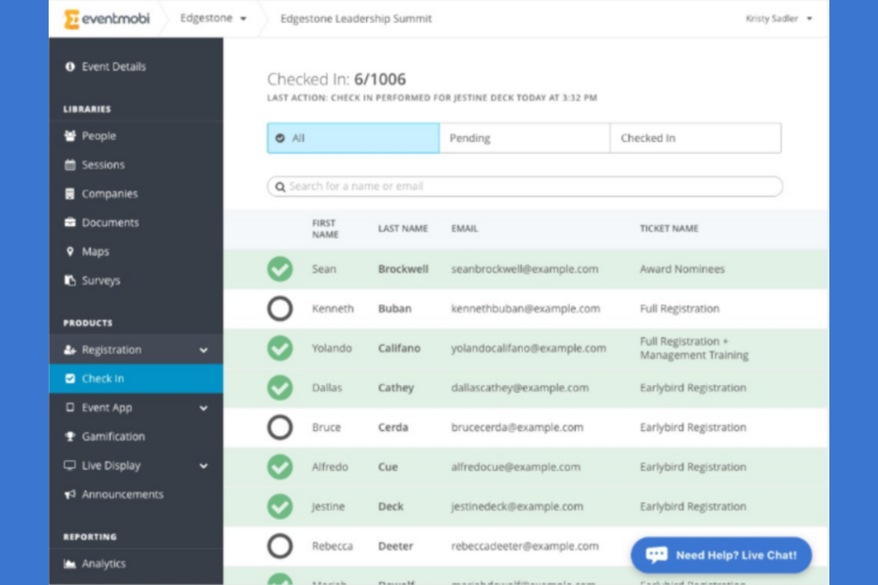
Task: Undo check-in for Sean Brockwell
Action: [279, 268]
